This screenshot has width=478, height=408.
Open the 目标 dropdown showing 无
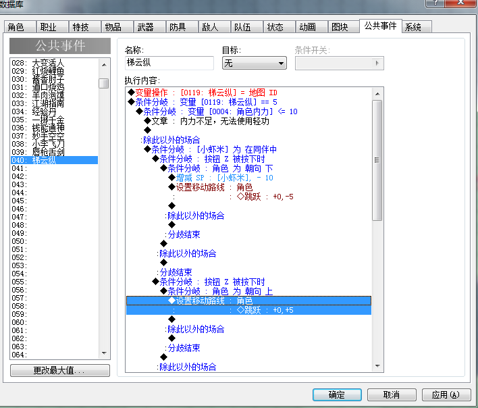pos(255,63)
